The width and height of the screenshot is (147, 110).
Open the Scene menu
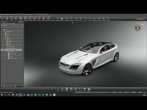point(16,16)
